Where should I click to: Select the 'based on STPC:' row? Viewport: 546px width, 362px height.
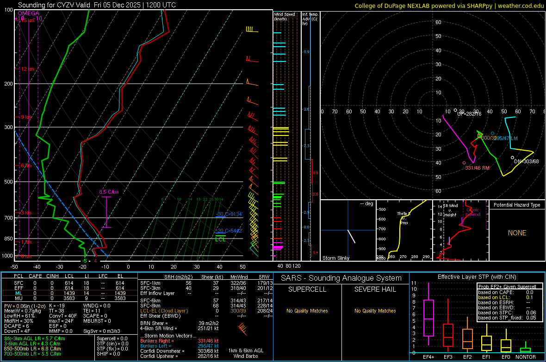(507, 313)
